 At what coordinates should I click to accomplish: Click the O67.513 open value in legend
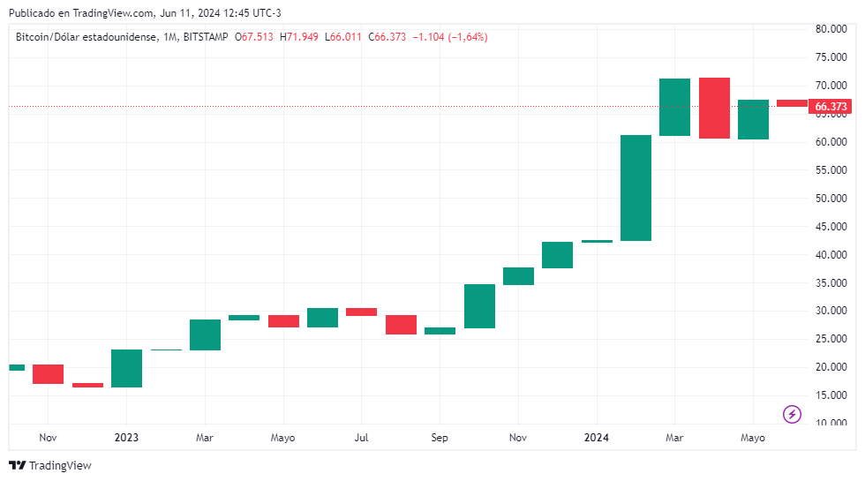(254, 37)
